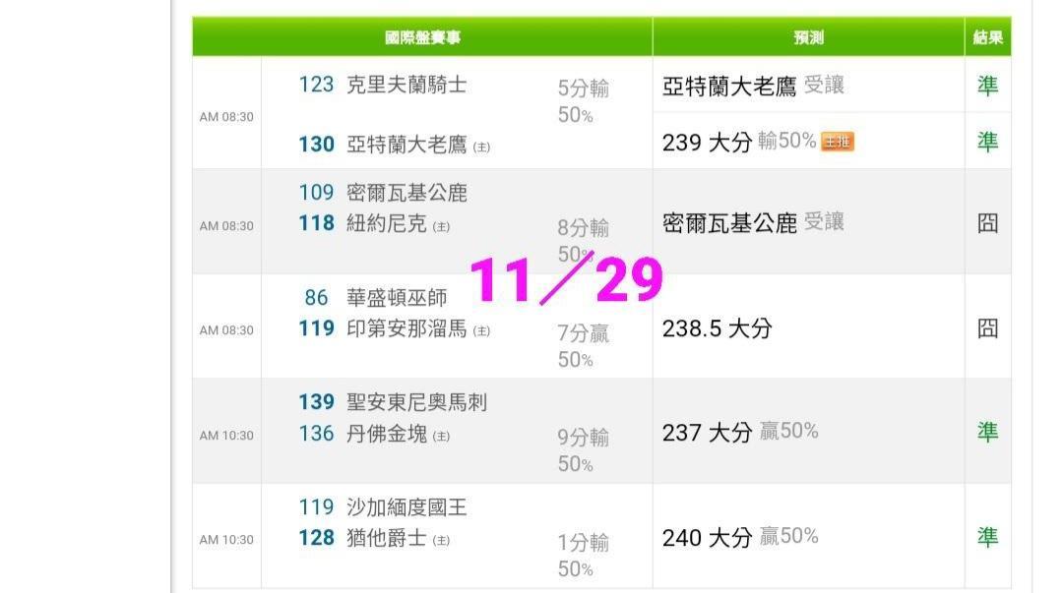Click the pink 11/29 date overlay
Viewport: 1063px width, 593px height.
pos(566,280)
